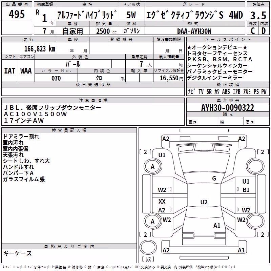
Task: Select the exterior color パール
Action: [x=73, y=64]
